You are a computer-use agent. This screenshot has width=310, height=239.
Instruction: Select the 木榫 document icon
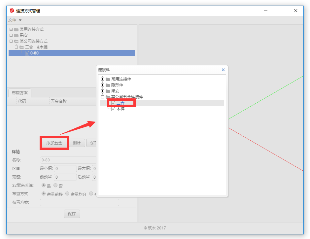pyautogui.click(x=113, y=109)
